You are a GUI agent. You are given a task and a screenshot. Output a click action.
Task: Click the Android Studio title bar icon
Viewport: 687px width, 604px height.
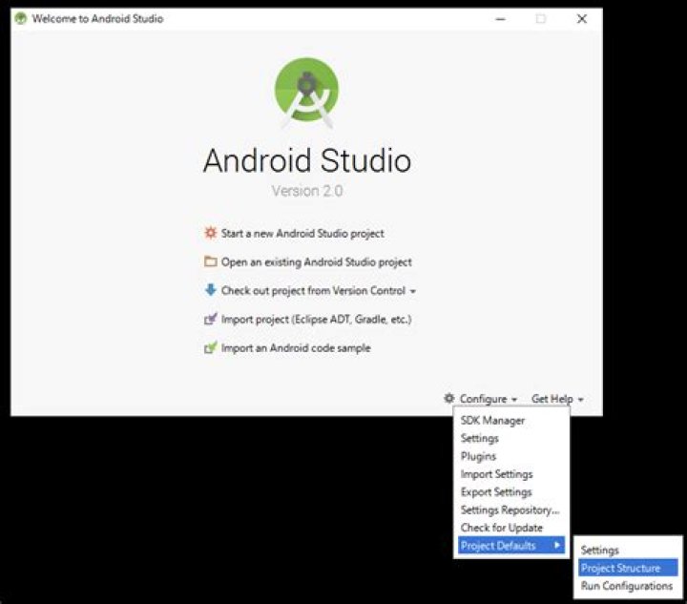click(x=21, y=18)
